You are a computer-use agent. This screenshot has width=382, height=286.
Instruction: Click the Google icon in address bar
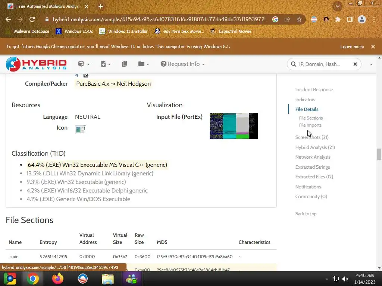275,19
